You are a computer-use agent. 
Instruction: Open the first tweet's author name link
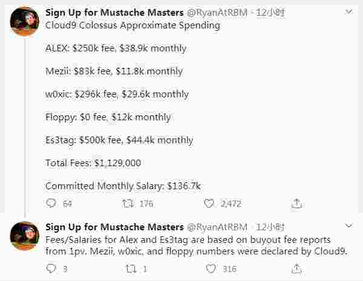[x=114, y=12]
